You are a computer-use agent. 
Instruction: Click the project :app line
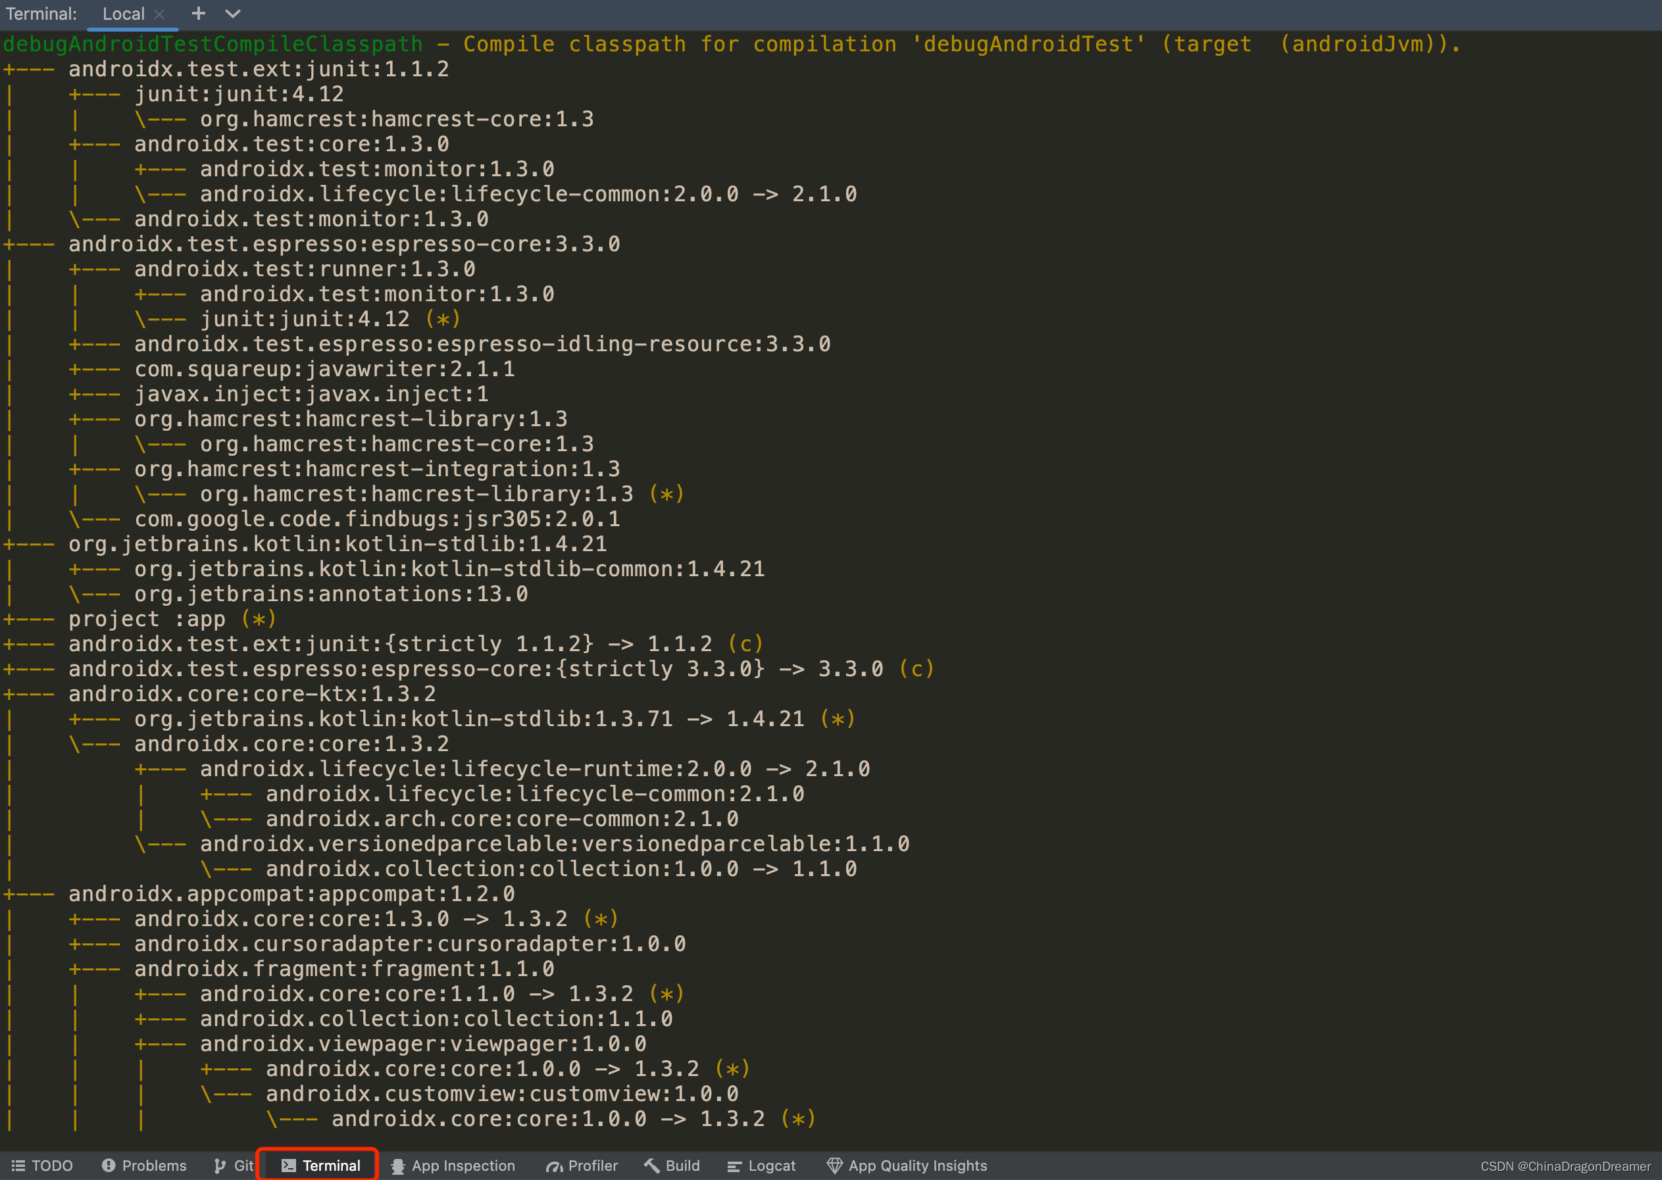tap(172, 619)
